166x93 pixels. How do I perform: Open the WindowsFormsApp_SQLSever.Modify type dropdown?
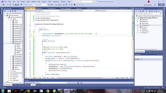[78, 11]
